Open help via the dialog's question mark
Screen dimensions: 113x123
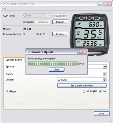tap(80, 52)
